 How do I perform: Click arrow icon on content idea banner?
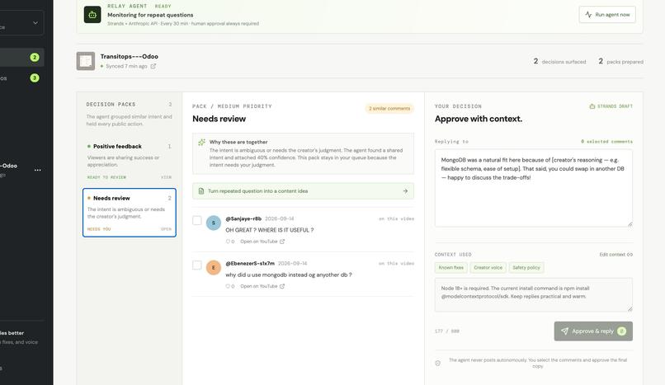(x=405, y=191)
